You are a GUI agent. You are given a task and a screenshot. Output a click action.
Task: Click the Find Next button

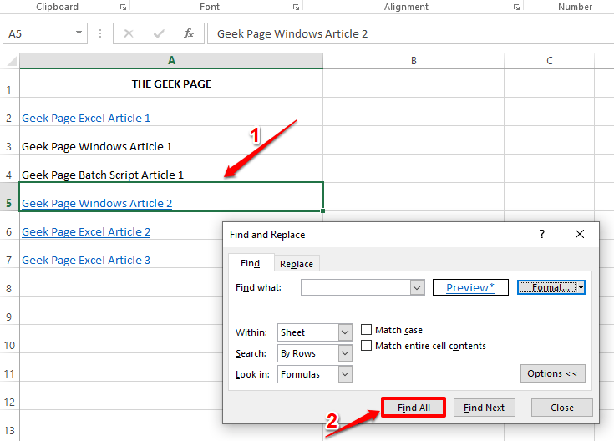(x=485, y=408)
